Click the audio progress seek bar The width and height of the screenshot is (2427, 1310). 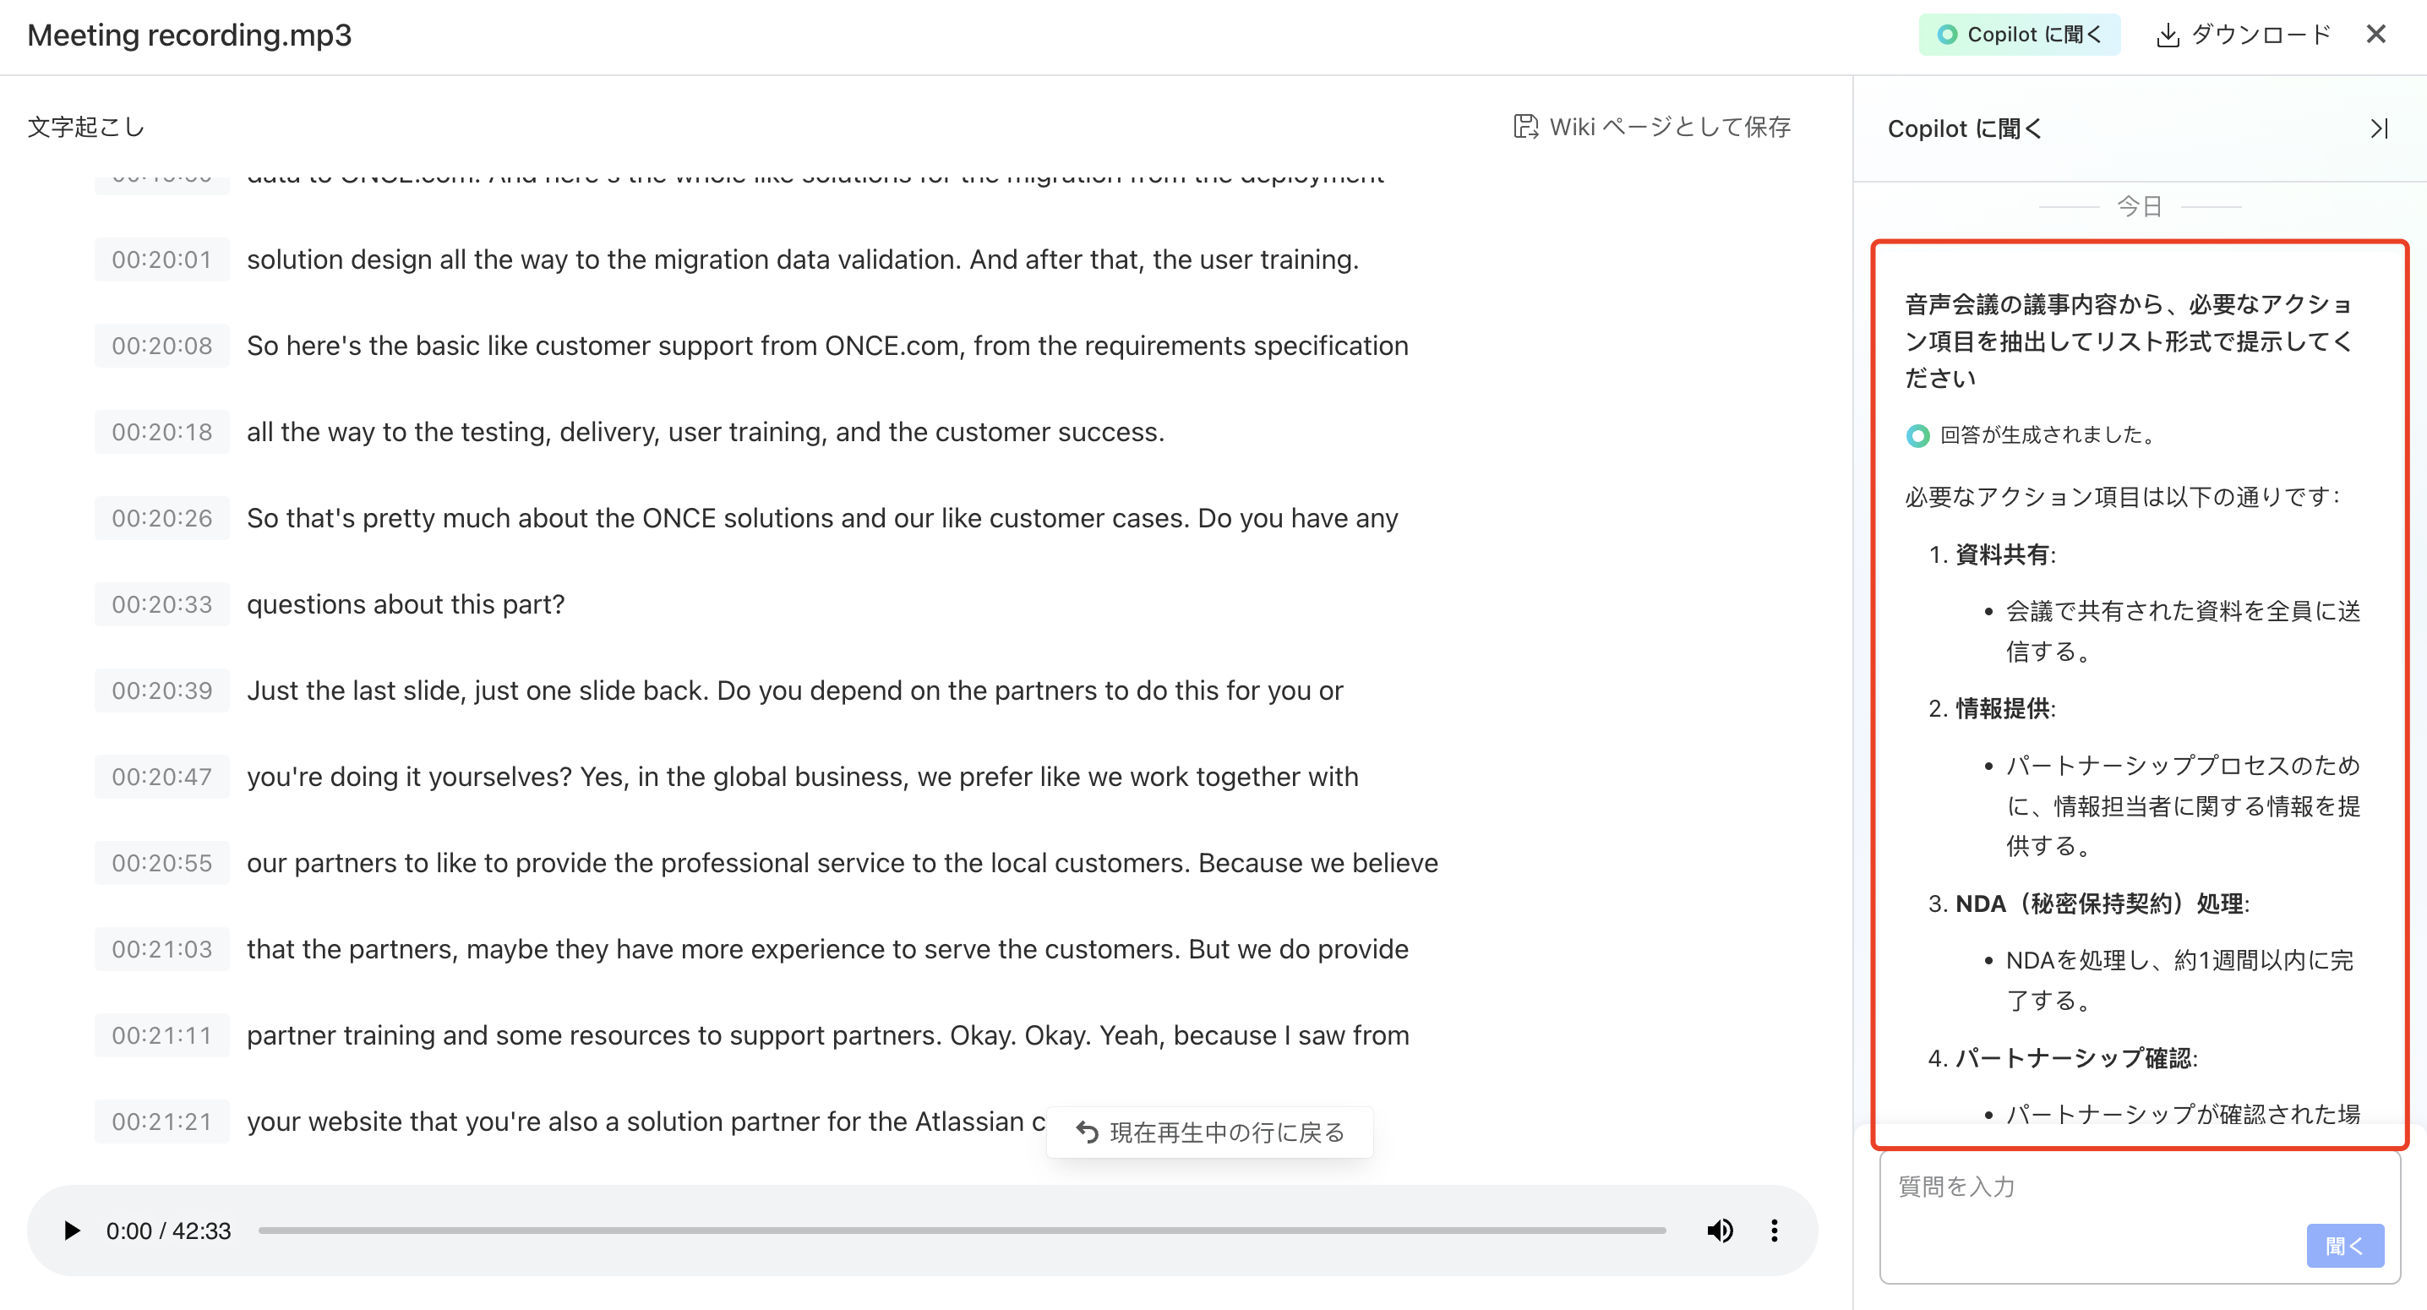pos(961,1231)
